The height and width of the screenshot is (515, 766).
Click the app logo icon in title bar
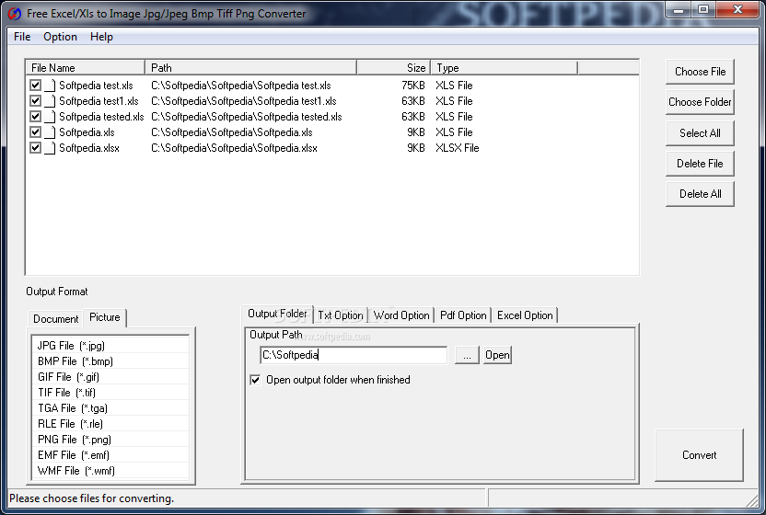coord(15,13)
